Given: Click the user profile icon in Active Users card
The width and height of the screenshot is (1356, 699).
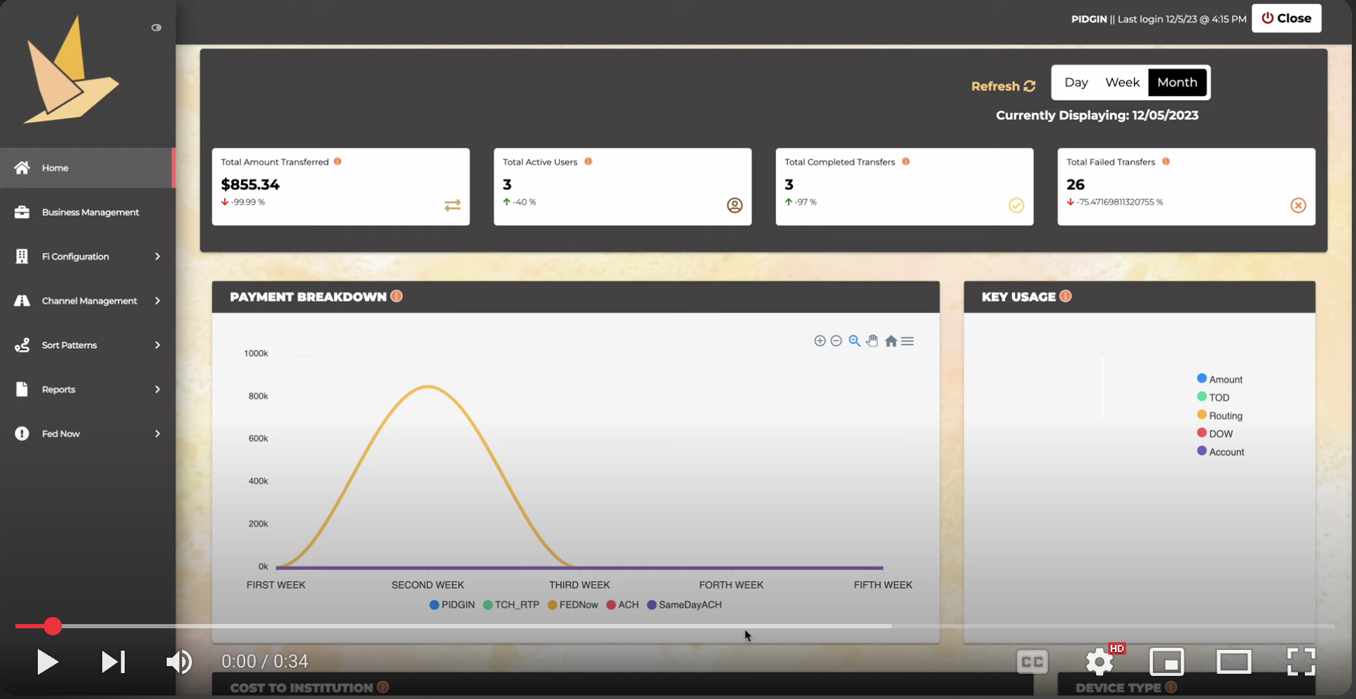Looking at the screenshot, I should tap(735, 205).
